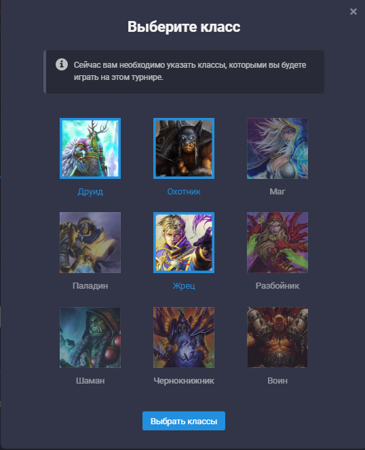Pick the Shaman class portrait
Viewport: 365px width, 450px height.
[x=90, y=337]
